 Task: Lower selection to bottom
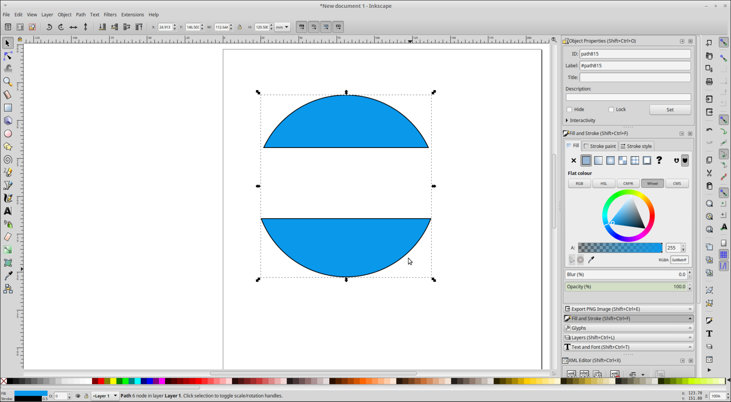point(102,27)
